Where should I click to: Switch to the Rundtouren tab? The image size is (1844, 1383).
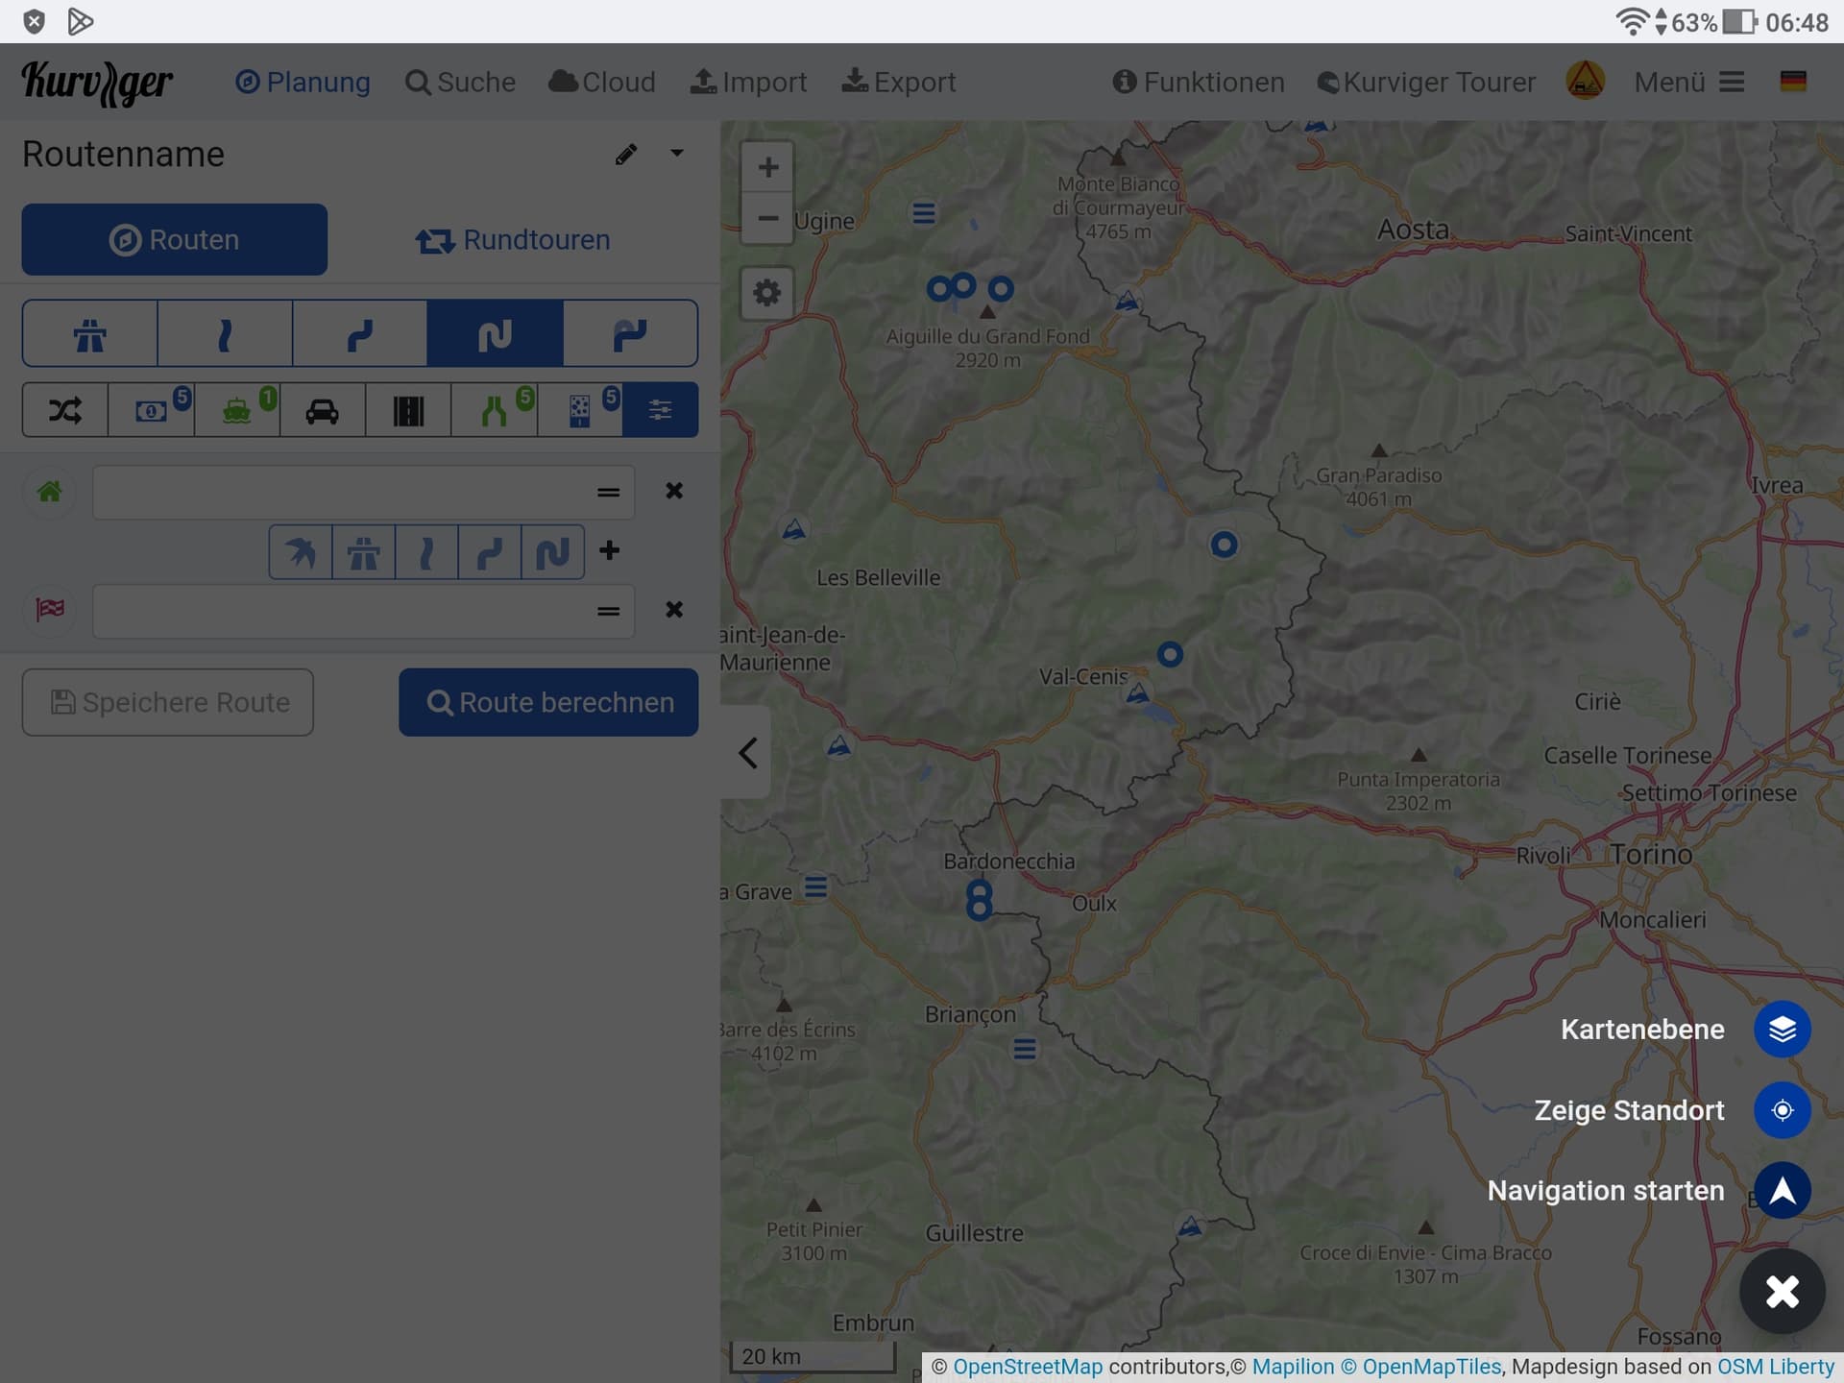(x=513, y=240)
